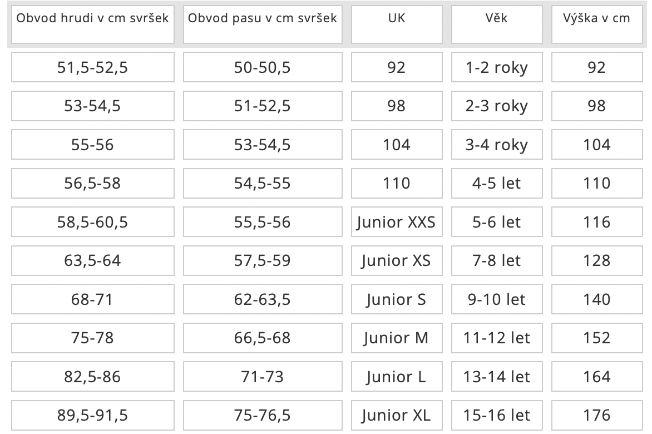Select the Junior XXS size cell

point(397,221)
